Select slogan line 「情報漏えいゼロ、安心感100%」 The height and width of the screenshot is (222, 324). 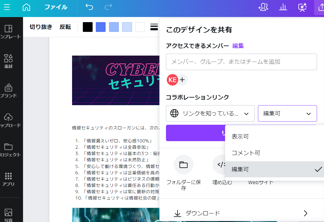(118, 141)
